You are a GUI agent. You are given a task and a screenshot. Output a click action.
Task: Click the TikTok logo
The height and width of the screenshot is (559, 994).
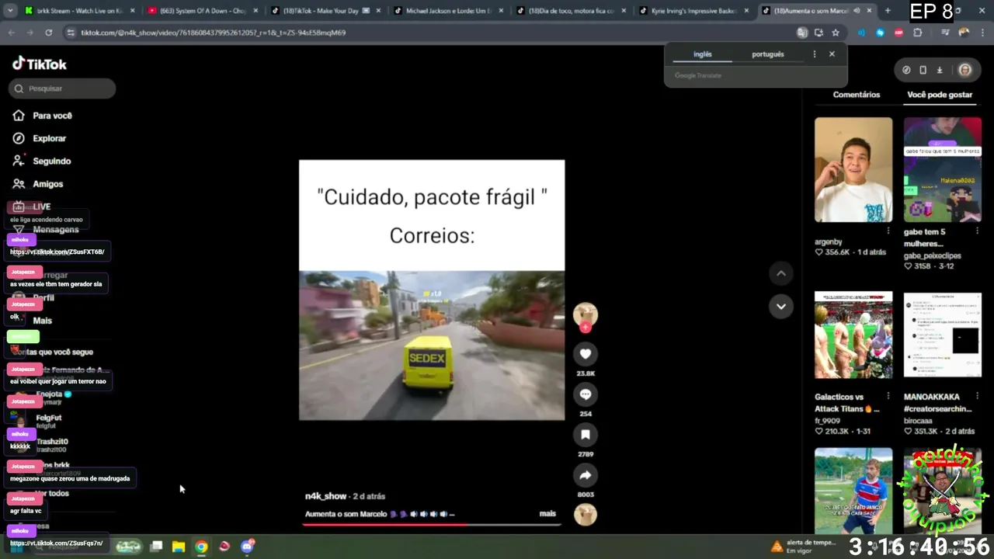[40, 64]
